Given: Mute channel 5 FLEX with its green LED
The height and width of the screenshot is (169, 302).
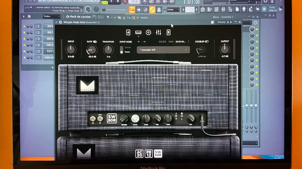Looking at the screenshot, I should 24,51.
